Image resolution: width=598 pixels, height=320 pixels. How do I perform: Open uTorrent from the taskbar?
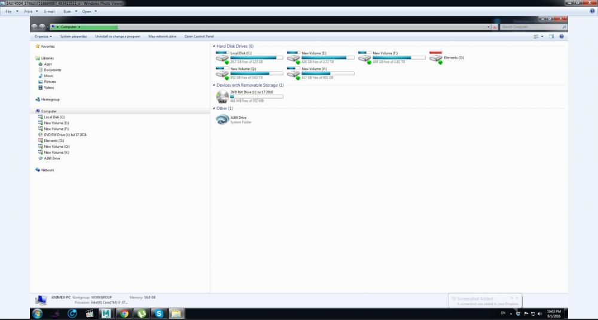[142, 313]
